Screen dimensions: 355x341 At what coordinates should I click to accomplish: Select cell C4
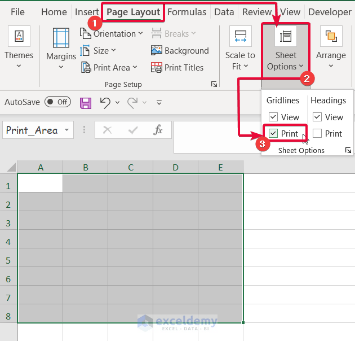tap(130, 239)
